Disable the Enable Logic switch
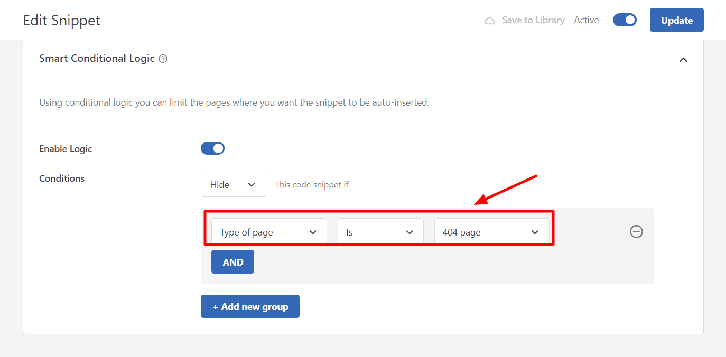The image size is (726, 357). click(212, 148)
